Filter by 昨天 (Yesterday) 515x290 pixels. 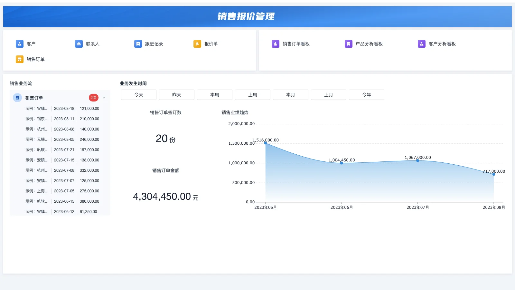pyautogui.click(x=176, y=94)
